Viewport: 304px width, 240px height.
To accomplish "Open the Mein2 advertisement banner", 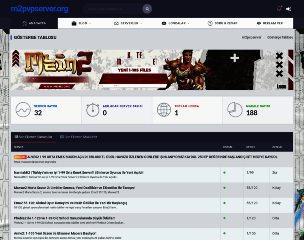I will 152,70.
